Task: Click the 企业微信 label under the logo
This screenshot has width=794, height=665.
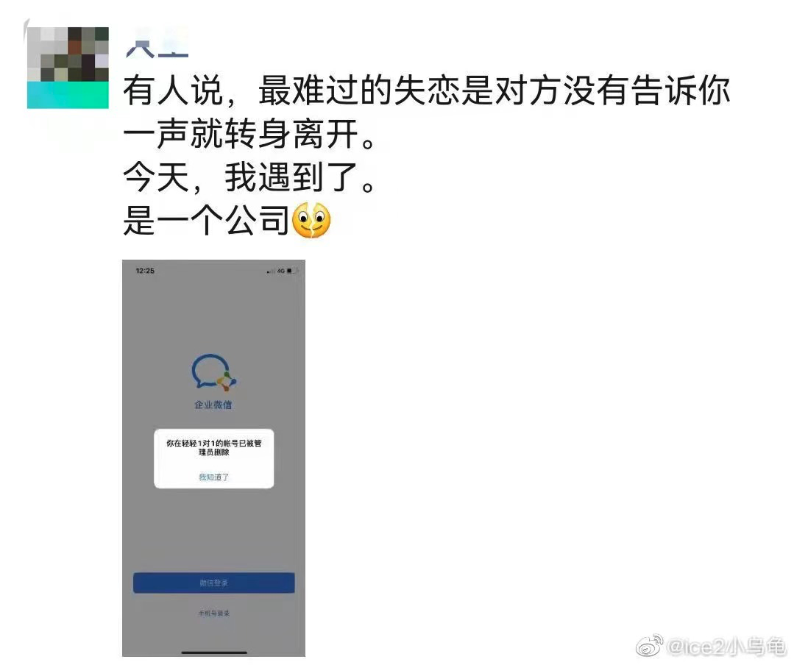Action: pos(213,405)
